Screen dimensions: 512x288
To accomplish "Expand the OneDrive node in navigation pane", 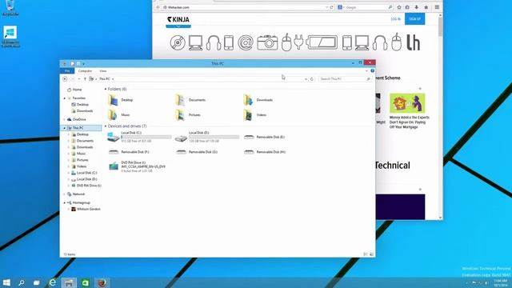I will (65, 119).
